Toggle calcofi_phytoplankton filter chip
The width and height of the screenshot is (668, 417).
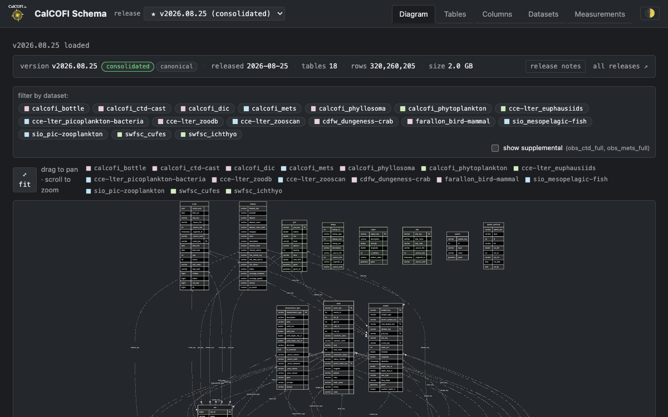point(442,108)
